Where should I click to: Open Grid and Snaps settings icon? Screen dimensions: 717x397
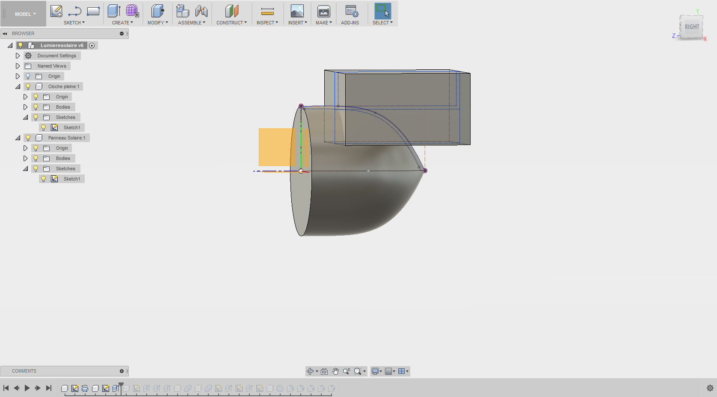point(388,371)
